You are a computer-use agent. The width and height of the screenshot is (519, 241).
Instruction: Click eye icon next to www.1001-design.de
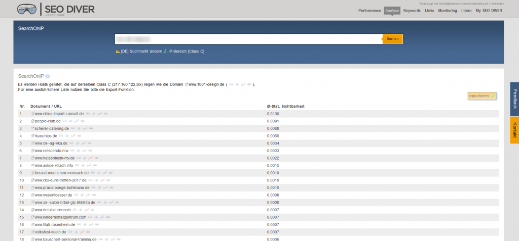click(237, 84)
